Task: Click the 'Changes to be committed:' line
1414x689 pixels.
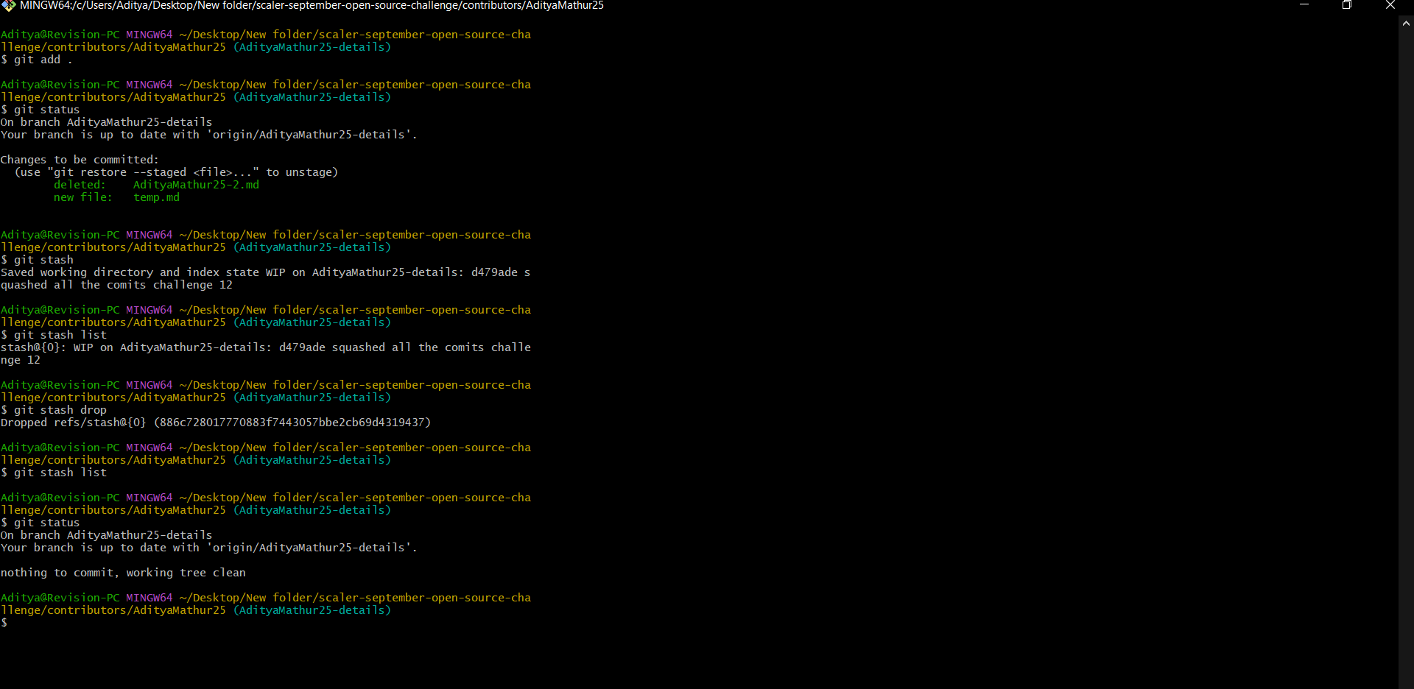Action: coord(80,160)
